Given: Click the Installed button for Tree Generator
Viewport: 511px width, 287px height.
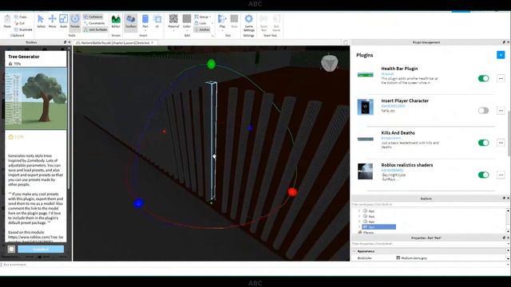Looking at the screenshot, I should (x=41, y=250).
